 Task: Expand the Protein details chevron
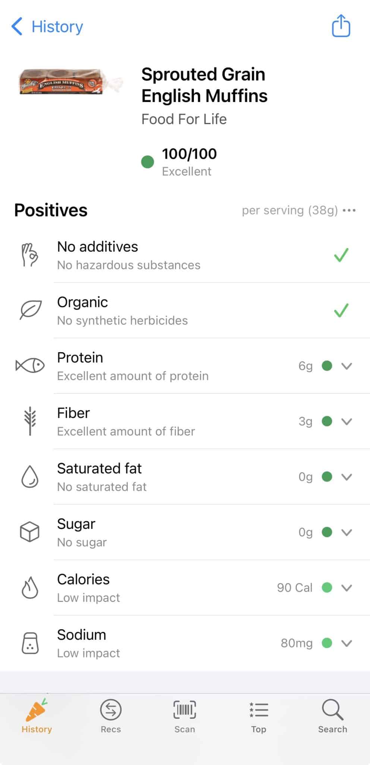point(347,366)
